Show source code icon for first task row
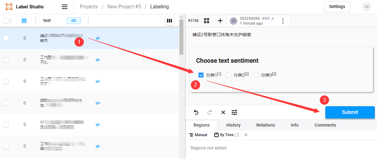 click(98, 38)
